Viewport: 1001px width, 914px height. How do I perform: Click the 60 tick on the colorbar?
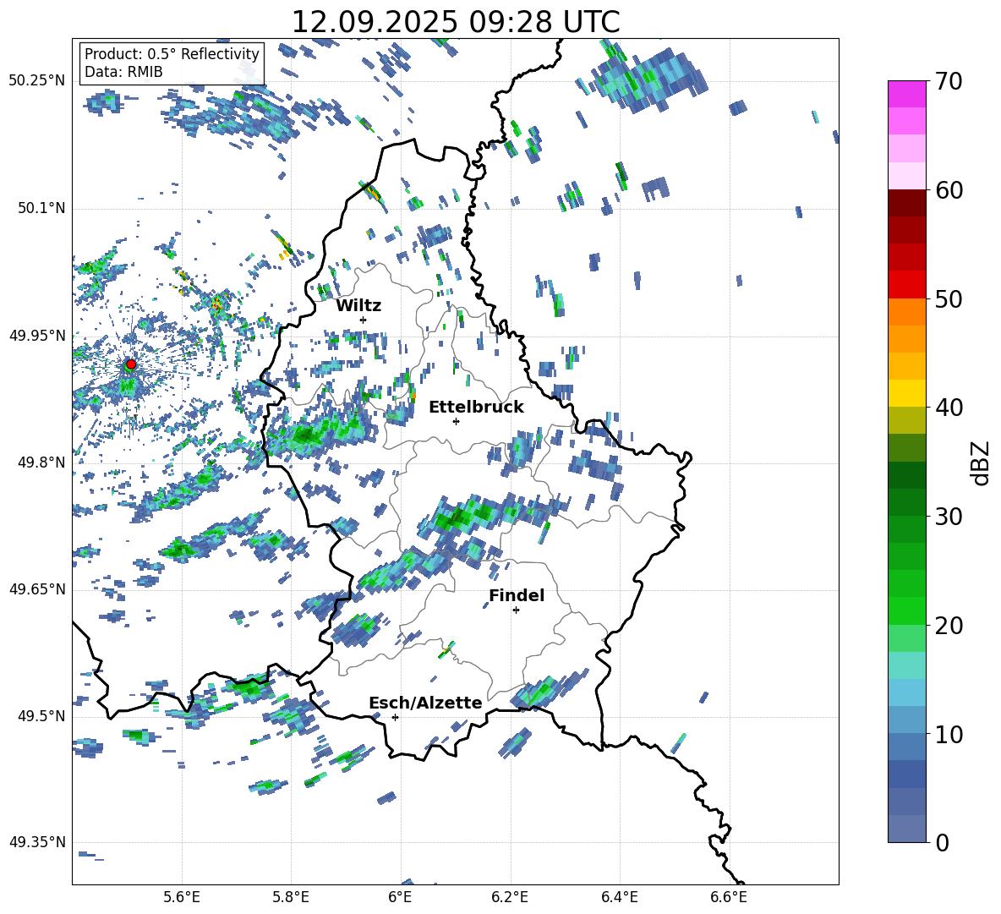[949, 190]
